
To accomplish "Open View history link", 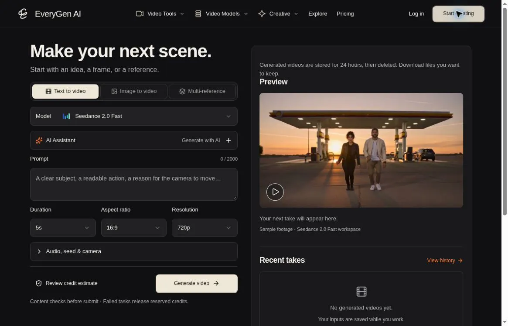I will 445,261.
